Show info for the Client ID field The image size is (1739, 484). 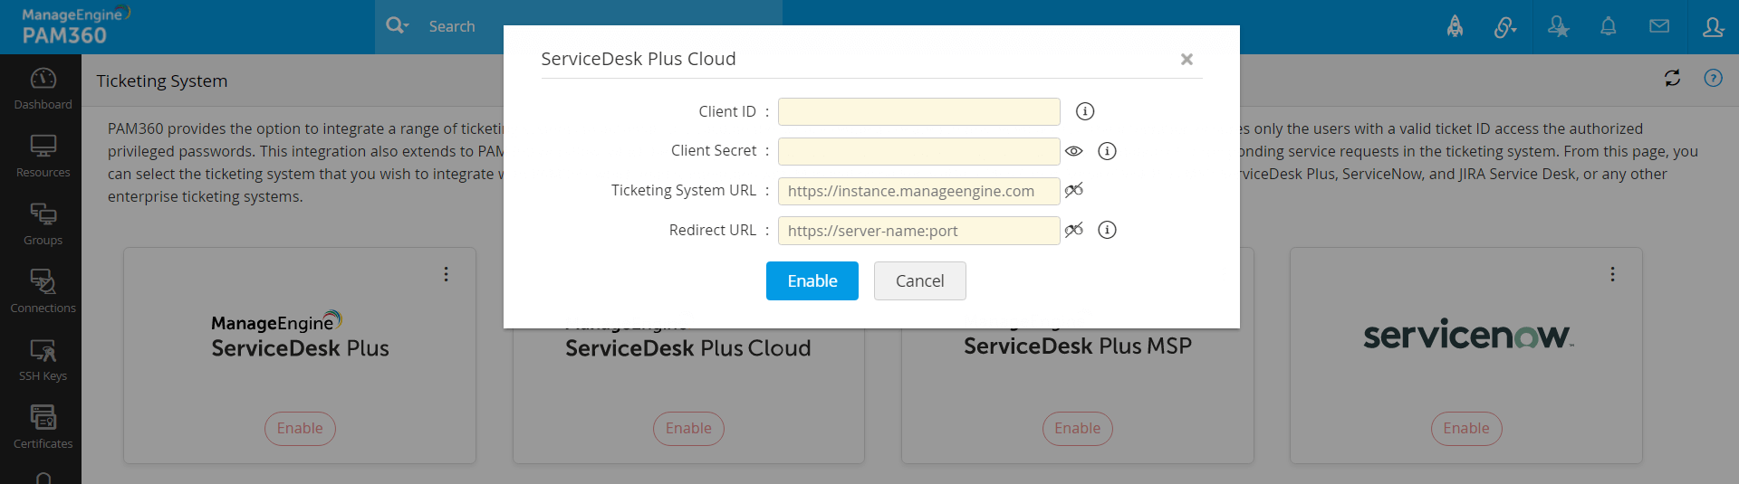click(1085, 111)
